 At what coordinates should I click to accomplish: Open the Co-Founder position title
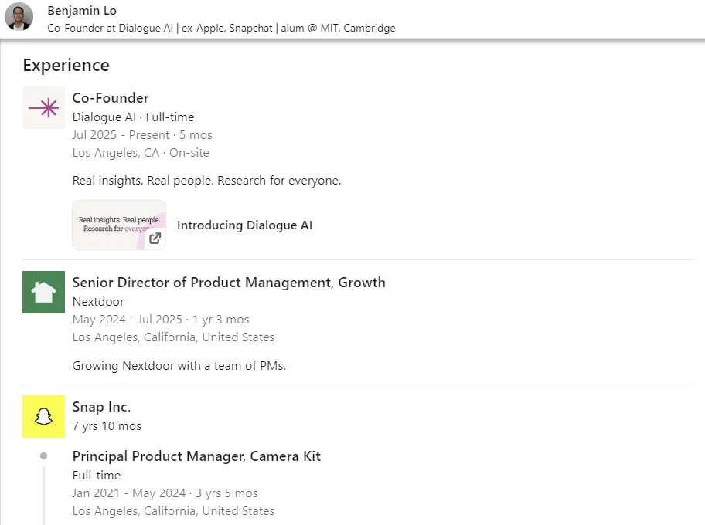[x=111, y=98]
